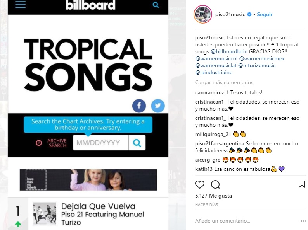
Task: Follow account via Seguir link
Action: (x=265, y=14)
